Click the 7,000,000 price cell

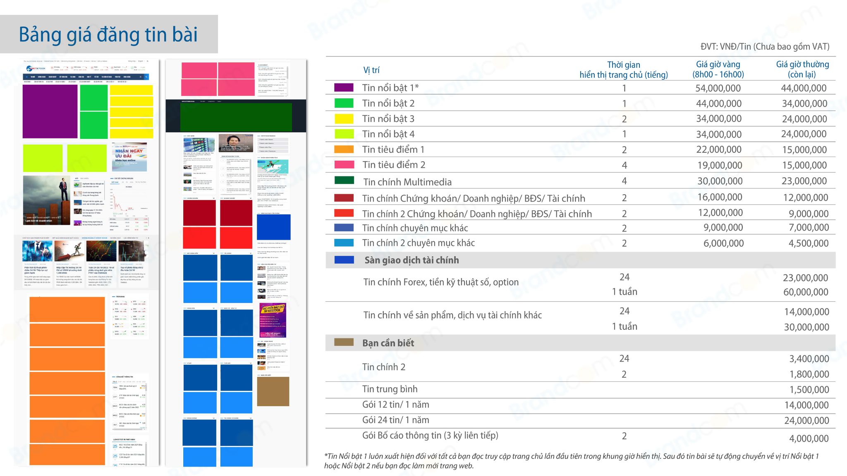(809, 227)
